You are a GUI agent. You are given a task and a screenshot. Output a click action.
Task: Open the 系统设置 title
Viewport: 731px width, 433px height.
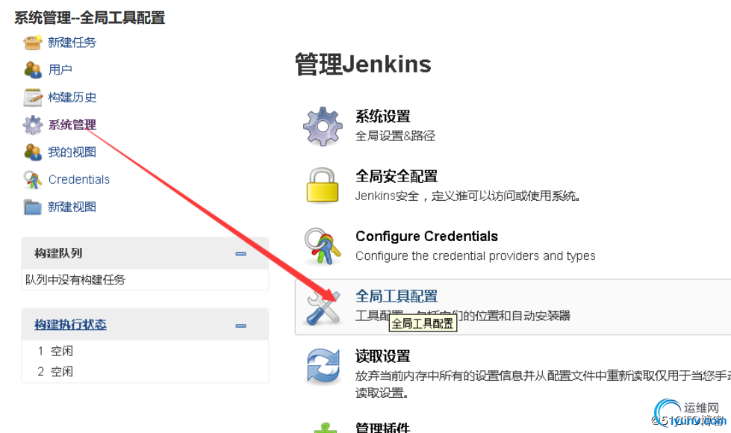[x=383, y=116]
